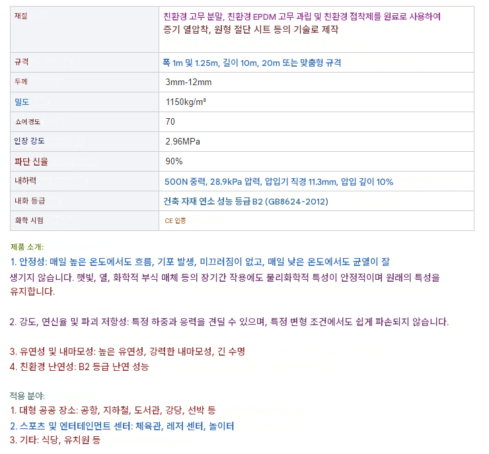Click the 파단 신율 row label
The image size is (489, 454).
click(31, 161)
